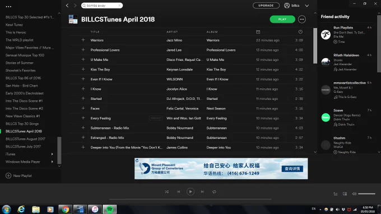Expand the iTunes folder in sidebar

(x=52, y=154)
